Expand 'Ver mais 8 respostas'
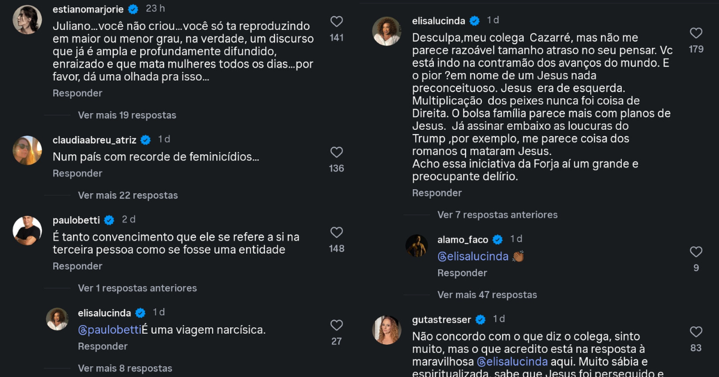Viewport: 719px width, 377px height. coord(125,368)
